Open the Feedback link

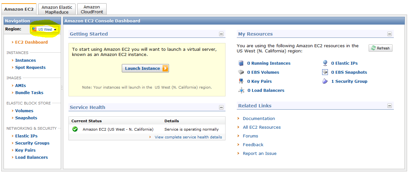coord(253,145)
